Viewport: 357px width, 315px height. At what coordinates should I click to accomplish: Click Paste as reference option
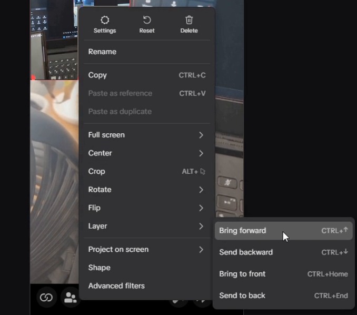click(147, 93)
